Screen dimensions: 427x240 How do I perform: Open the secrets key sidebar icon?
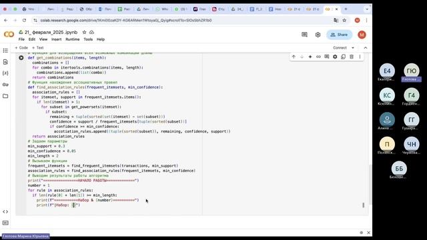click(x=5, y=85)
